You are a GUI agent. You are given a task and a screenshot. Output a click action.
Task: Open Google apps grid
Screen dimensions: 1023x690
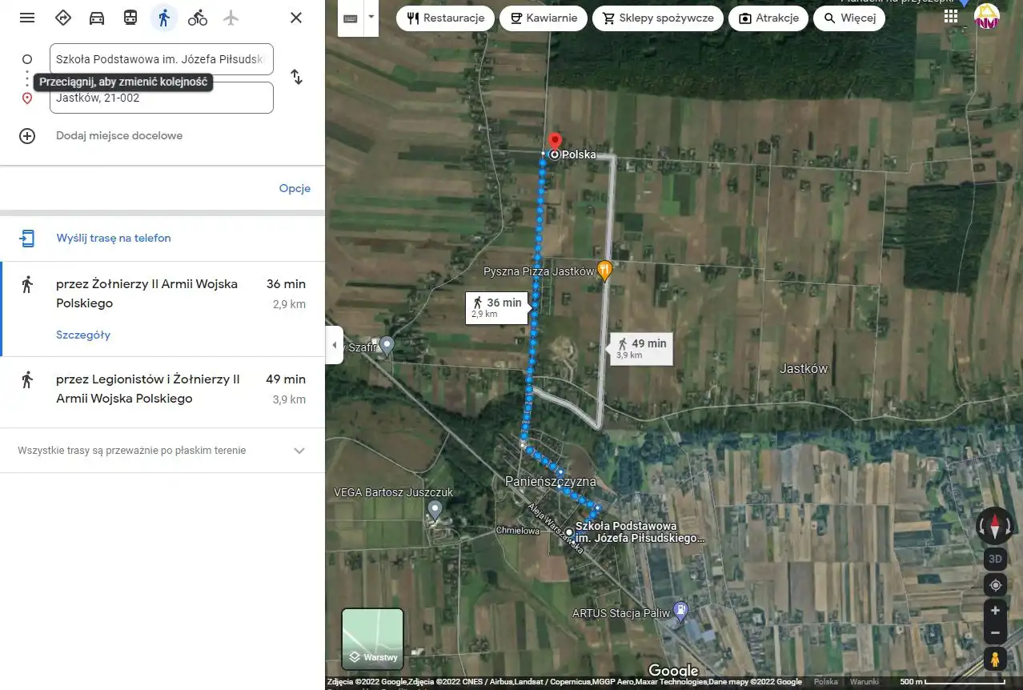pos(951,17)
